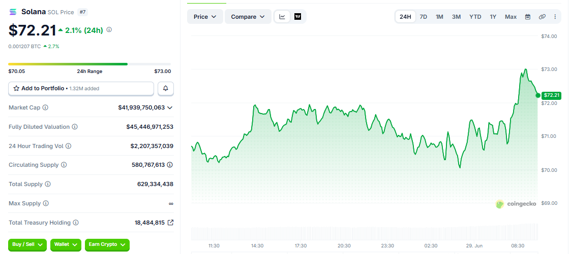The image size is (570, 254).
Task: Select the 1M time range
Action: (x=439, y=17)
